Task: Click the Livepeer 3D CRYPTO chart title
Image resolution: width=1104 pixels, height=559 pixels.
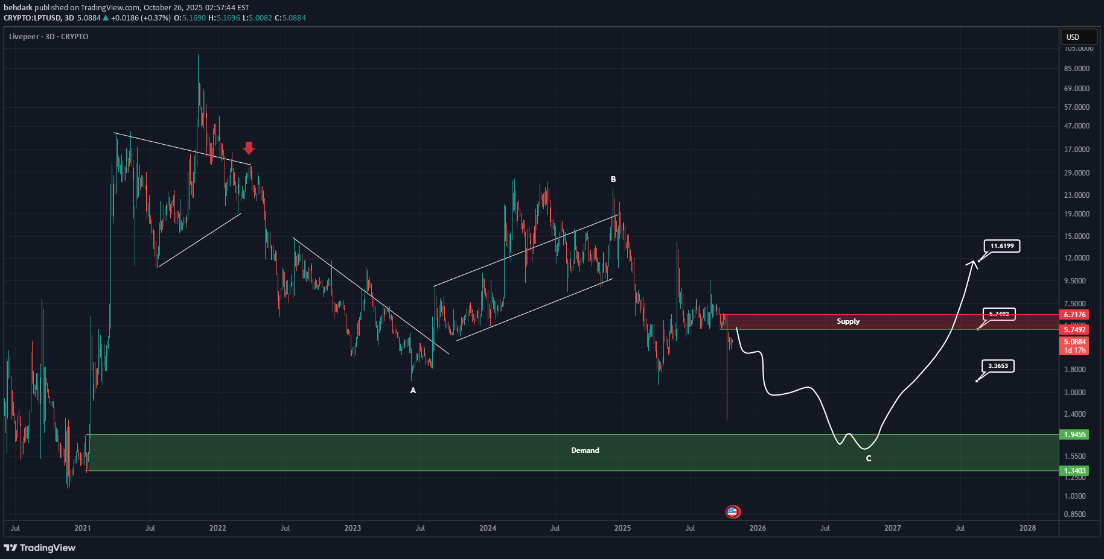Action: 48,37
